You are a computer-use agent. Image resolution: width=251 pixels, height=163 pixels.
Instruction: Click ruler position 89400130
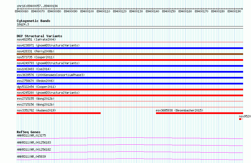tap(136, 11)
